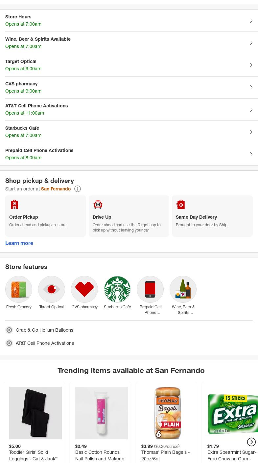Click the Drive Up car icon
The width and height of the screenshot is (258, 463).
(x=98, y=204)
